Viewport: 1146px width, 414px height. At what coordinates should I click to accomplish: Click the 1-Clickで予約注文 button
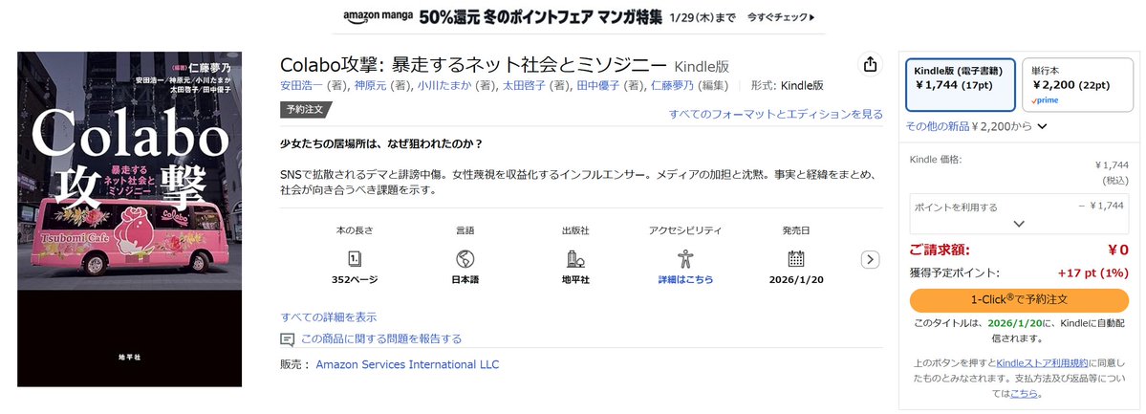(1019, 300)
